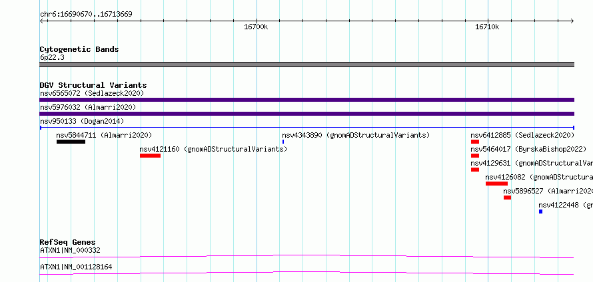Screen dimensions: 593x282
Task: Click the 16710k ruler label
Action: point(487,27)
